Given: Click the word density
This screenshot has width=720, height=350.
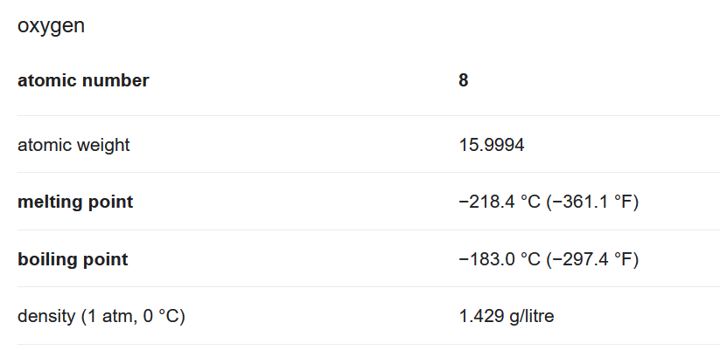Looking at the screenshot, I should point(45,316).
